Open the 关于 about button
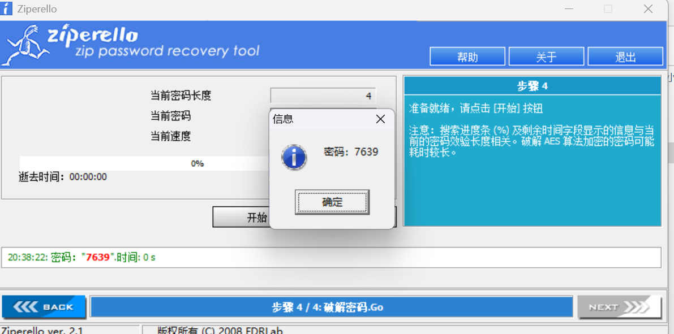This screenshot has width=674, height=334. (546, 57)
